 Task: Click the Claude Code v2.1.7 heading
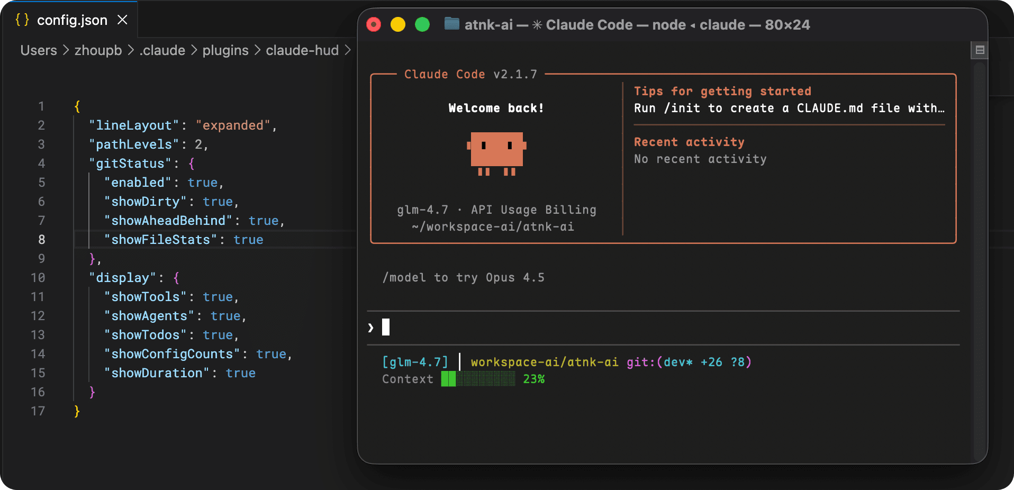470,74
